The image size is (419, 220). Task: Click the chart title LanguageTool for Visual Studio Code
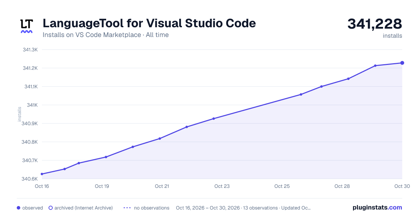(x=149, y=23)
